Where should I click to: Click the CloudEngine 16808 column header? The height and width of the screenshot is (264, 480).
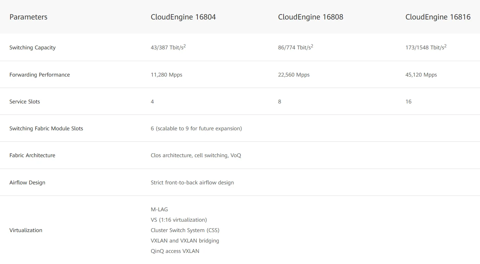(310, 17)
